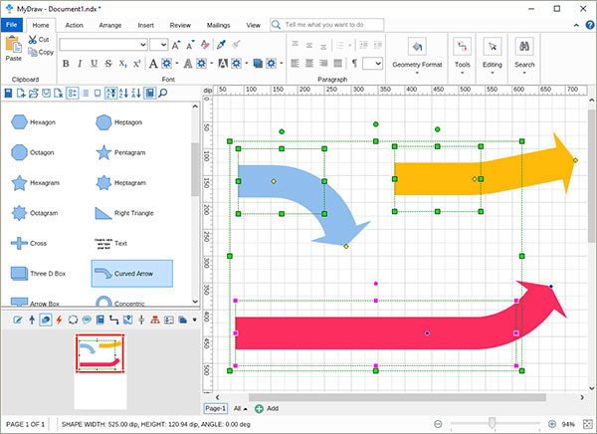597x434 pixels.
Task: Select the Cross shape icon
Action: click(19, 243)
